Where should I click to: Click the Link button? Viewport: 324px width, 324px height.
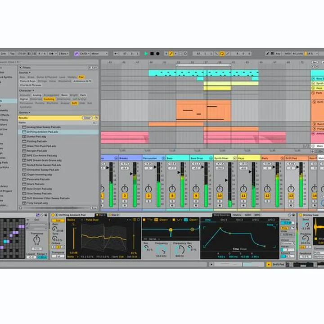click(3, 54)
